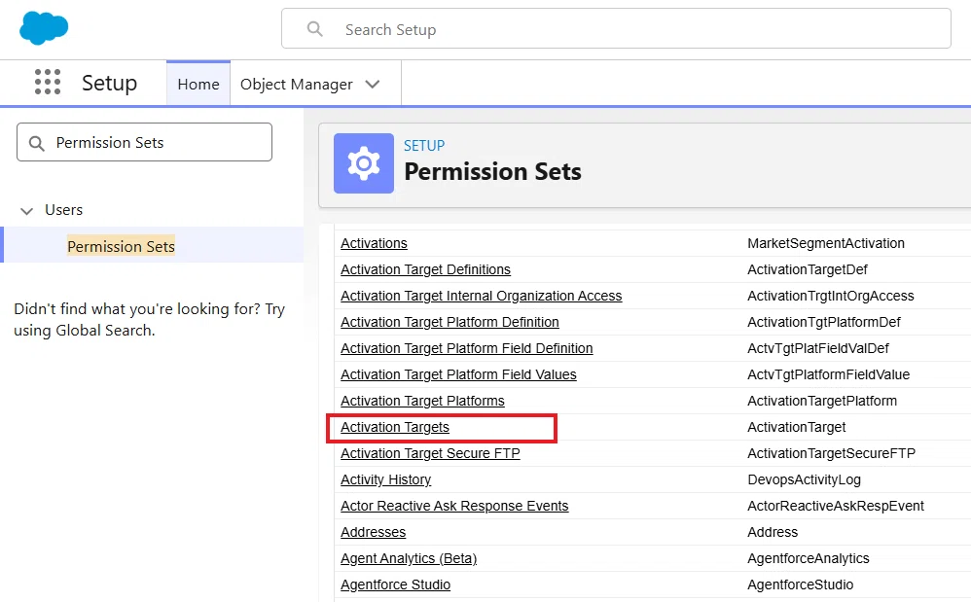Open Activation Target Platform Definition link
Image resolution: width=971 pixels, height=602 pixels.
tap(450, 322)
